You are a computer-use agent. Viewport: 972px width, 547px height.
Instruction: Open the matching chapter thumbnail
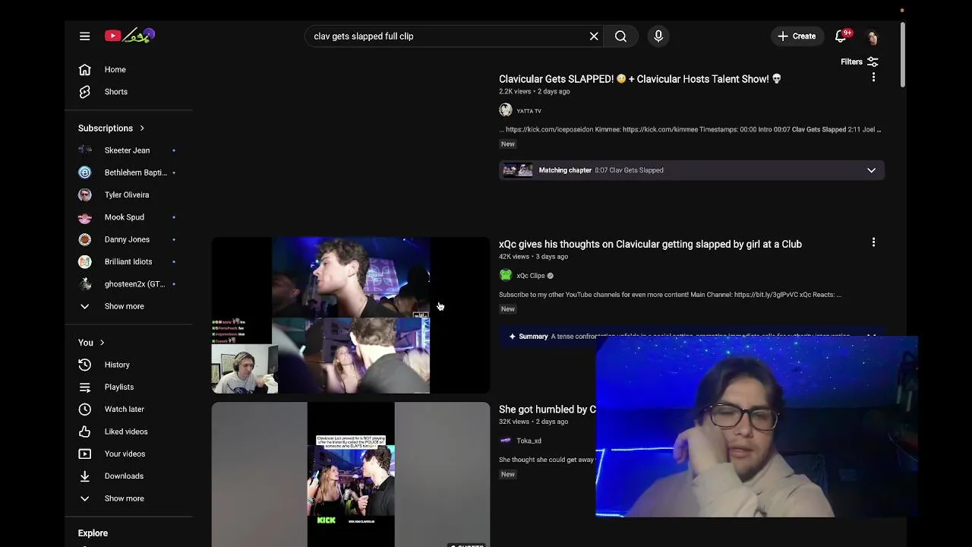[x=518, y=170]
